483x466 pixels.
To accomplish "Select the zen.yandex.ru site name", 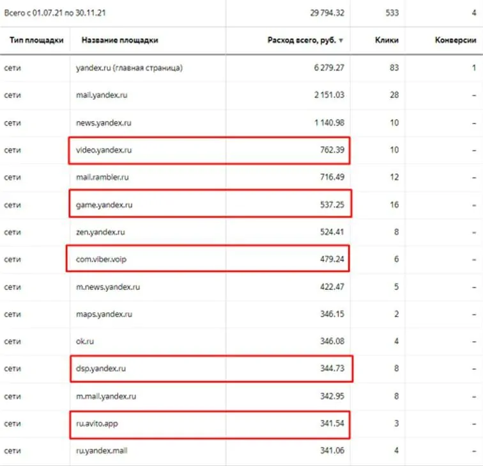I will (100, 232).
